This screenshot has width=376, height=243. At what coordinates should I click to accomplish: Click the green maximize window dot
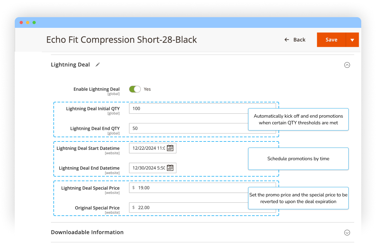point(34,23)
